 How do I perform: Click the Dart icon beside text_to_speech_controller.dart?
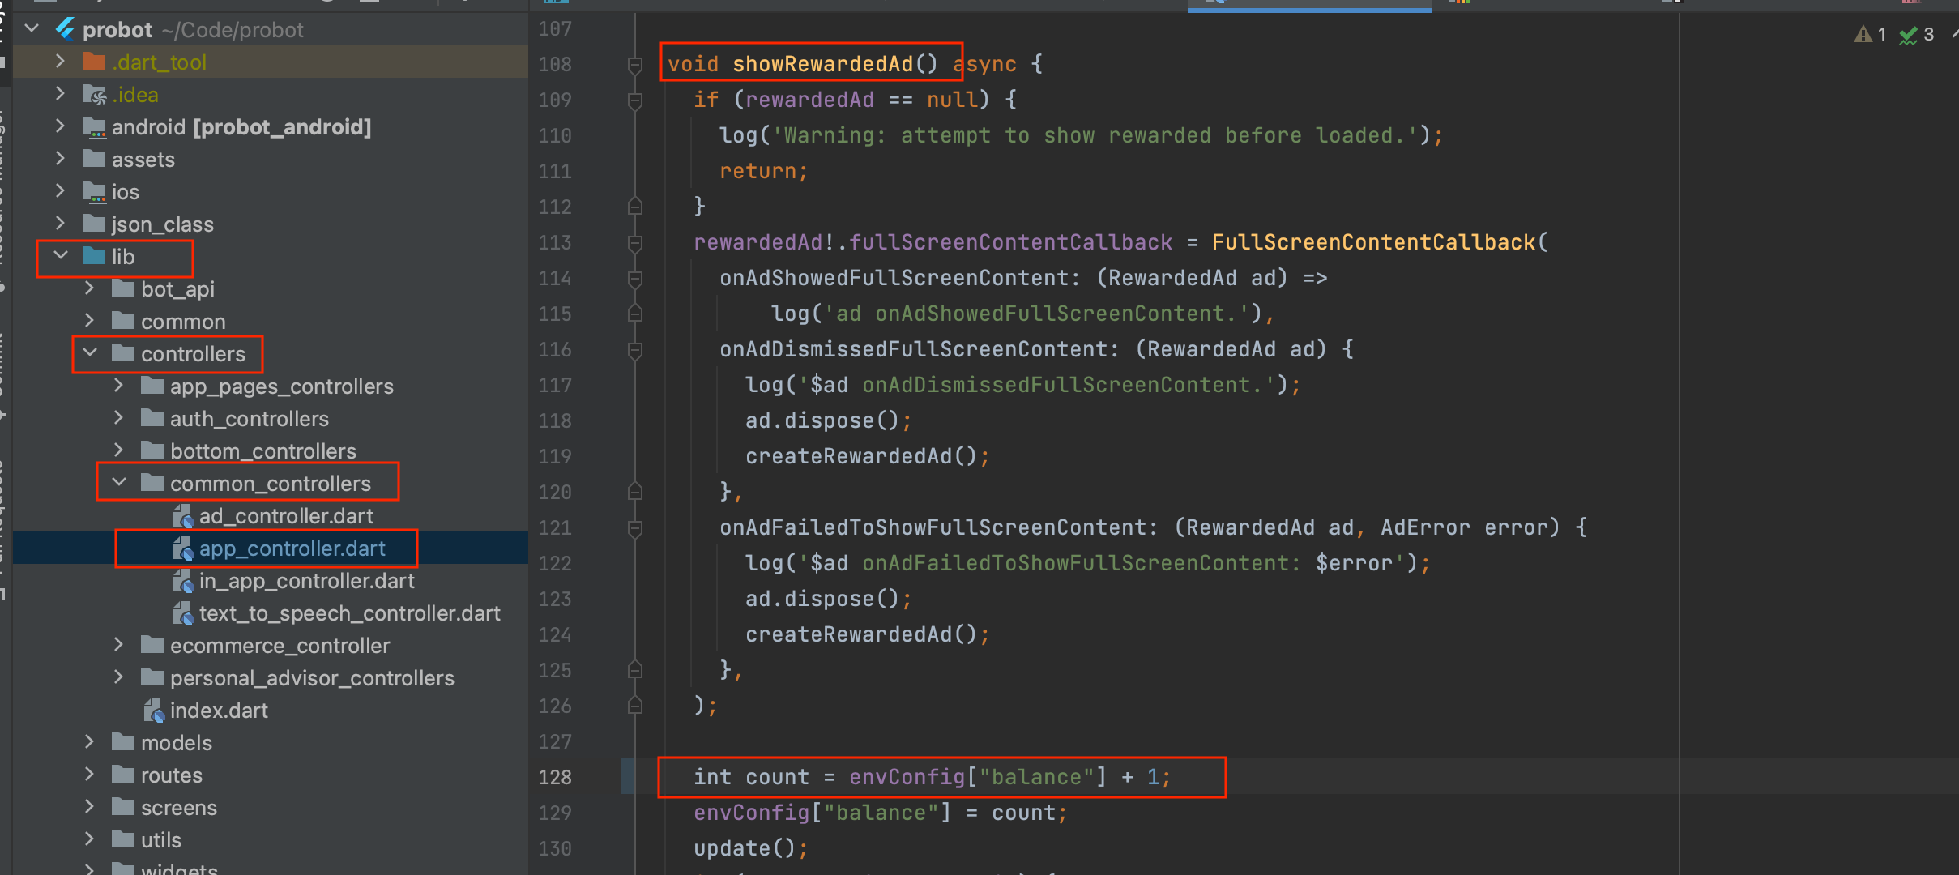(184, 613)
